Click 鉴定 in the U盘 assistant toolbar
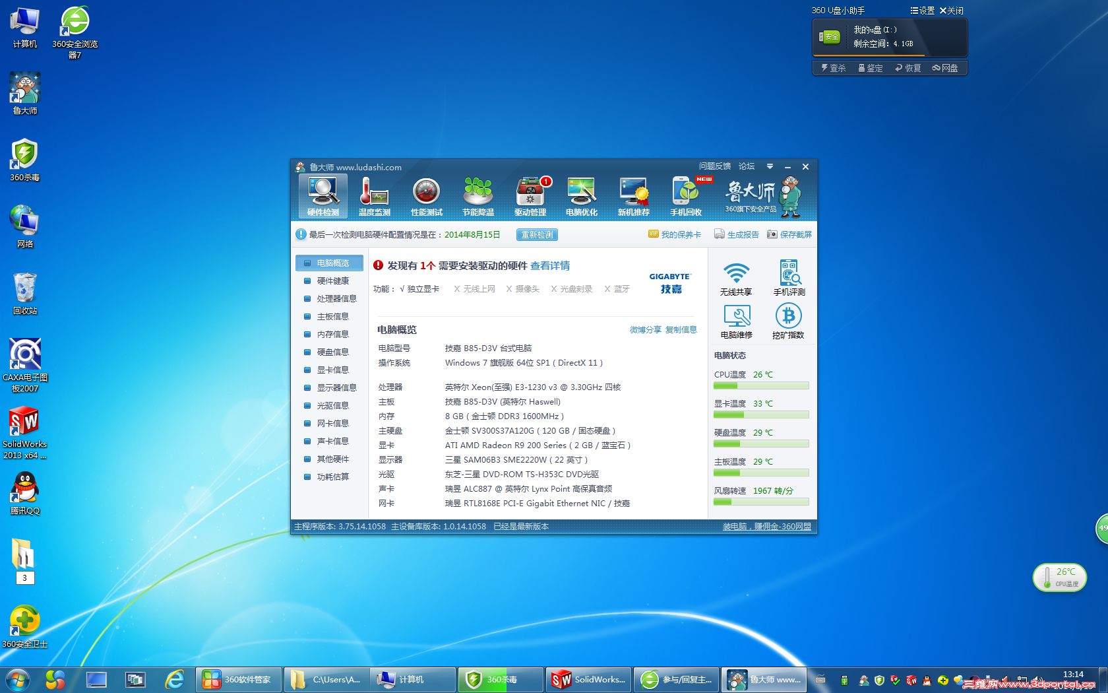Viewport: 1108px width, 693px height. (x=871, y=68)
